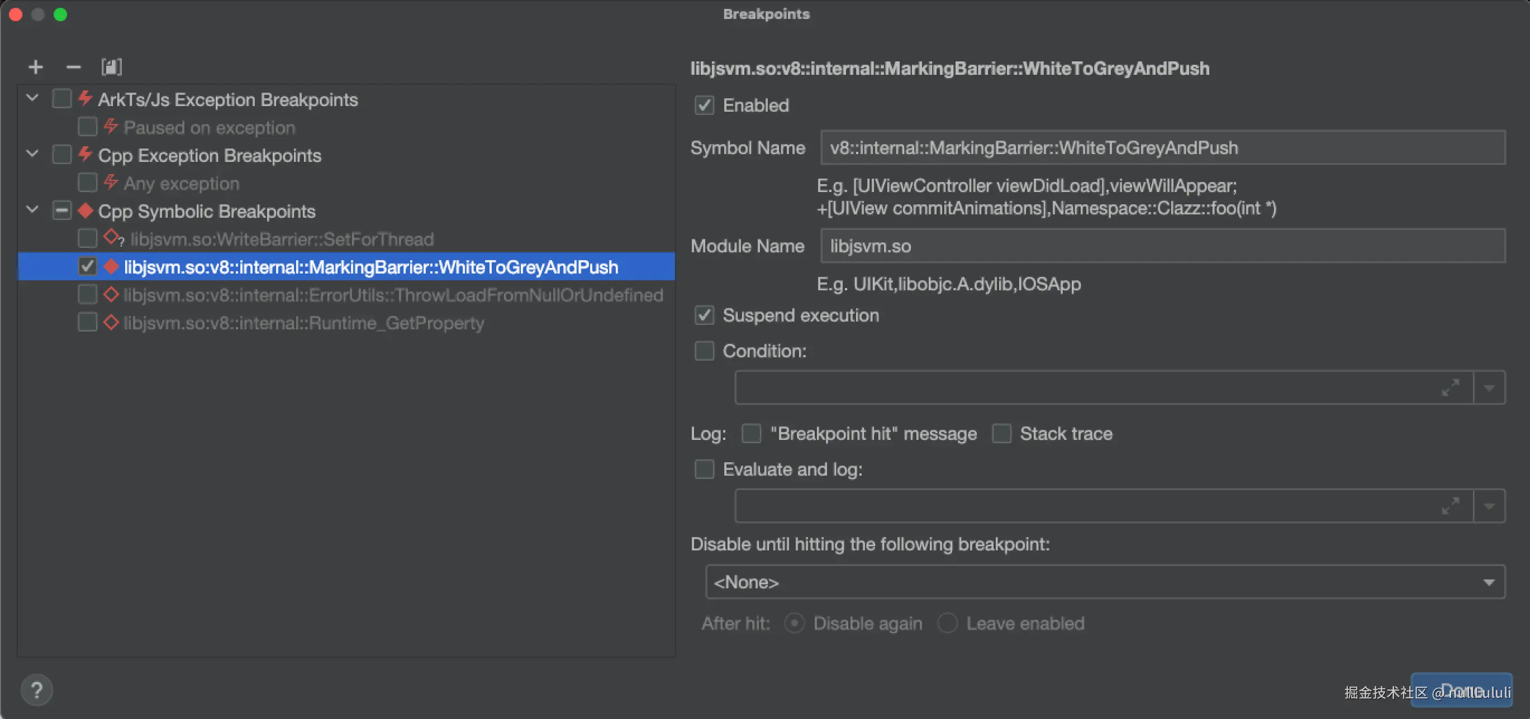Select the Any exception breakpoint entry
Viewport: 1530px width, 719px height.
click(181, 183)
